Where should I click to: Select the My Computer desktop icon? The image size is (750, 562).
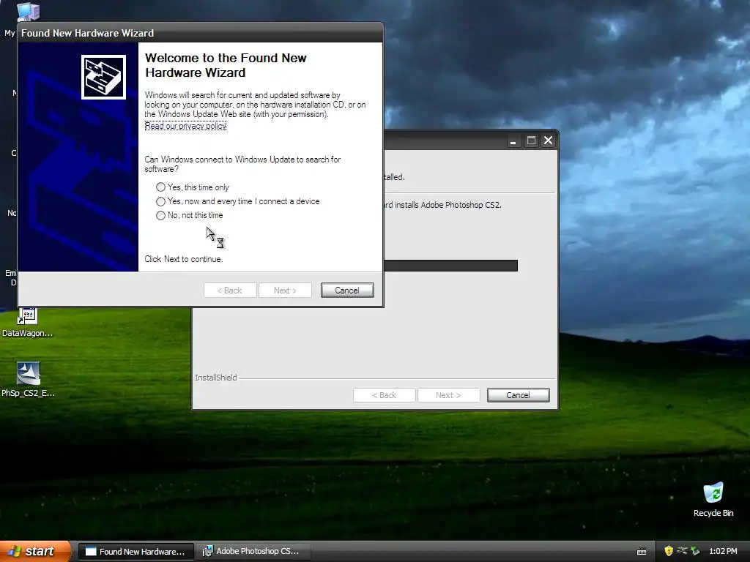click(28, 12)
